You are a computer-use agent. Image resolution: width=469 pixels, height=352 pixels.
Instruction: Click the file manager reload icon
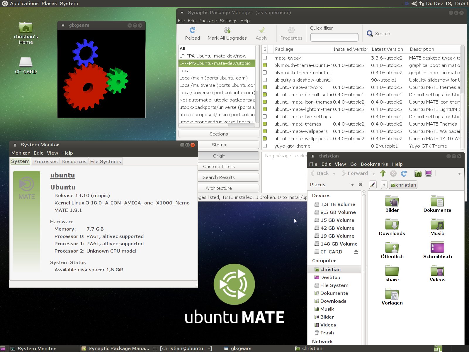[x=404, y=173]
